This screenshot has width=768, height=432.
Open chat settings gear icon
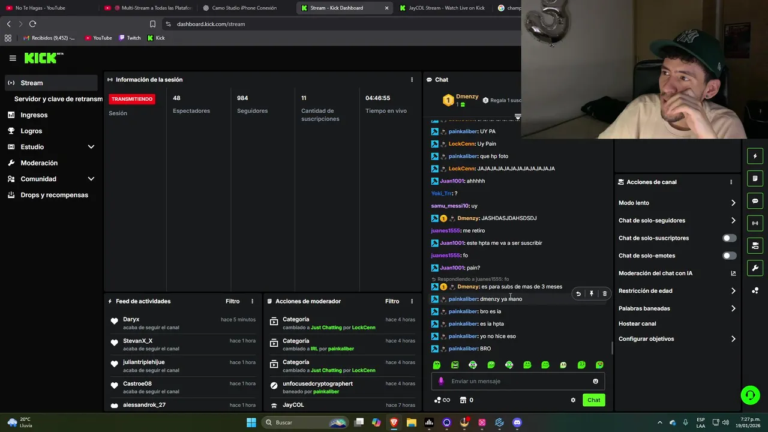[x=573, y=400]
